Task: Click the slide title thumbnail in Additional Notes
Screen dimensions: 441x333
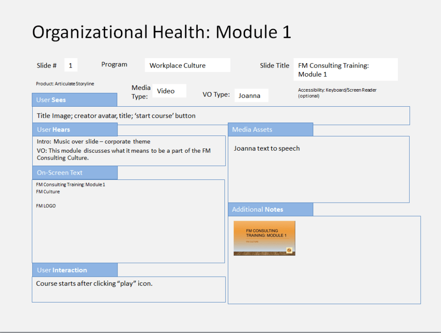Action: 264,238
